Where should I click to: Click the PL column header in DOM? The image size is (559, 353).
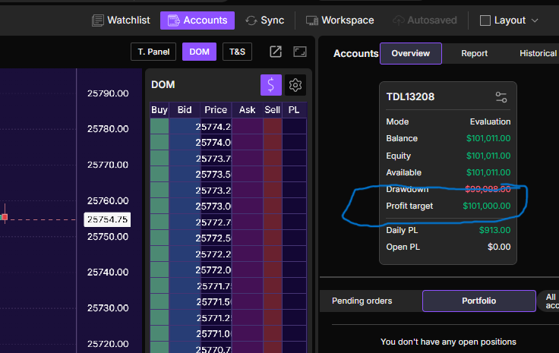(x=294, y=110)
